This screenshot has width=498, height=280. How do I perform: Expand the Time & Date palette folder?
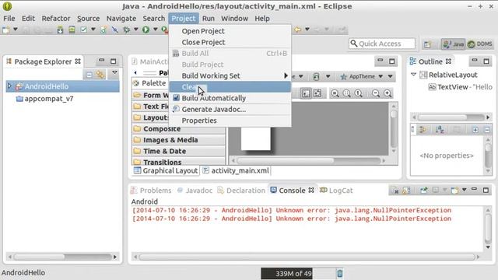(x=178, y=151)
